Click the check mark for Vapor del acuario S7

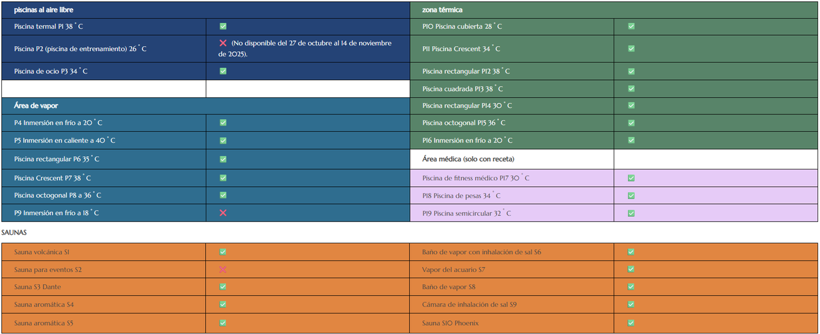631,269
